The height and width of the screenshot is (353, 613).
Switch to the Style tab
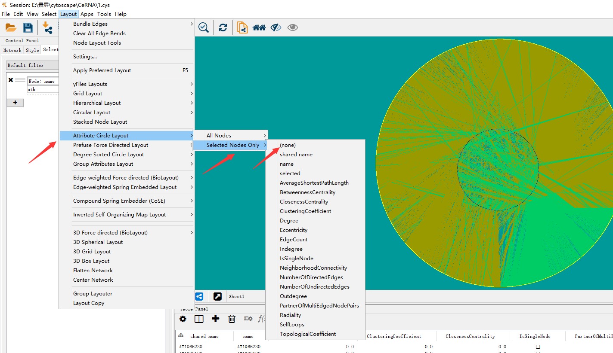[x=32, y=50]
